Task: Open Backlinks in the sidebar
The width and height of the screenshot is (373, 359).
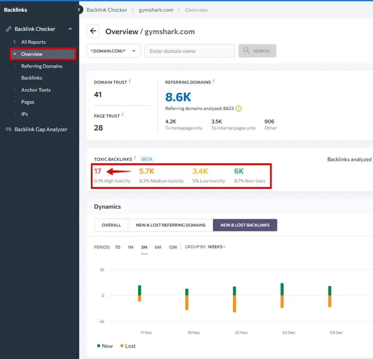Action: (x=32, y=78)
